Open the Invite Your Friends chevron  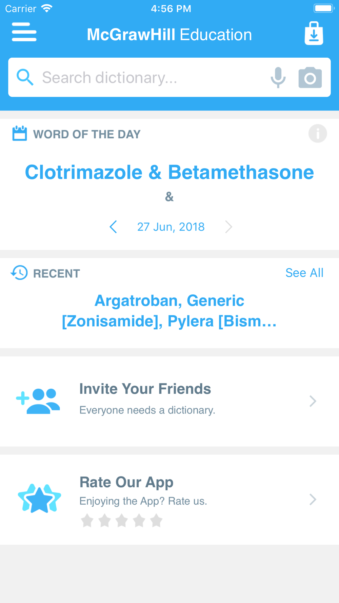click(x=313, y=401)
